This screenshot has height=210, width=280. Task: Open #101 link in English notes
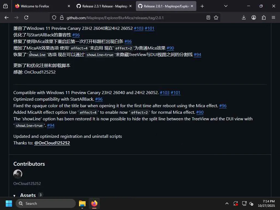(176, 92)
